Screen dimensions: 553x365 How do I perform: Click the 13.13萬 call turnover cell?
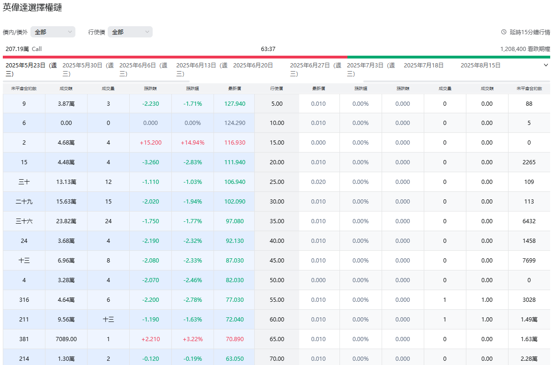[x=66, y=182]
